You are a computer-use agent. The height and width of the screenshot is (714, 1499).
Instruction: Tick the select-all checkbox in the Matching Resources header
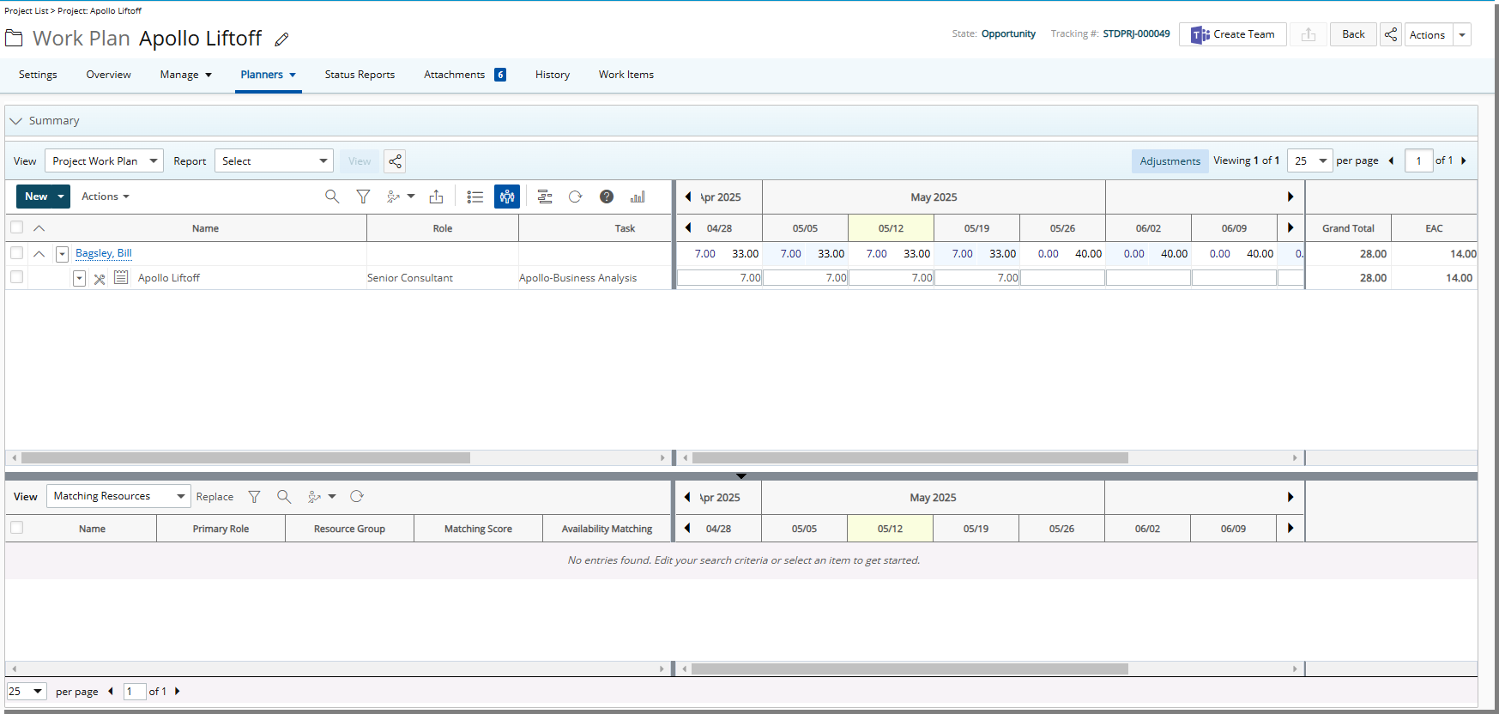[x=16, y=528]
